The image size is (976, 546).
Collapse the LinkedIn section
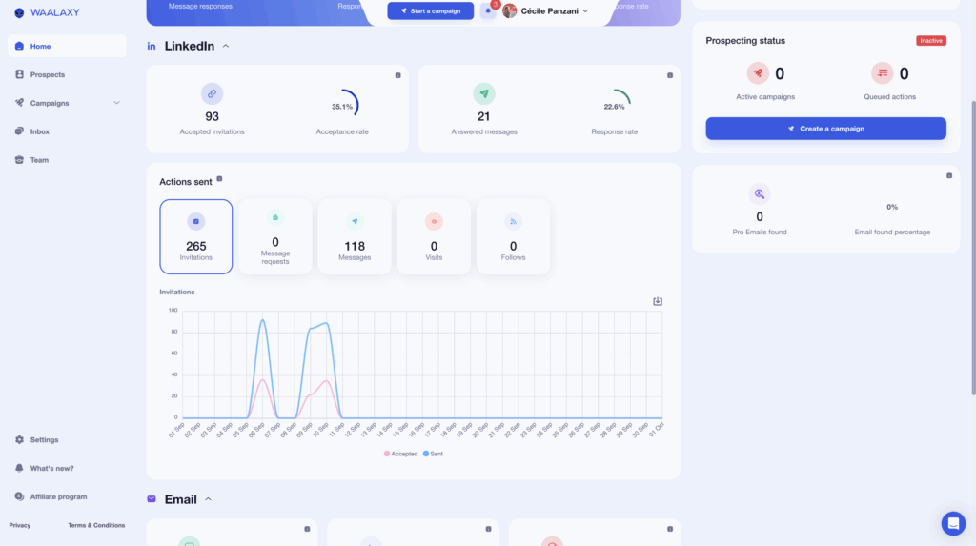tap(225, 46)
